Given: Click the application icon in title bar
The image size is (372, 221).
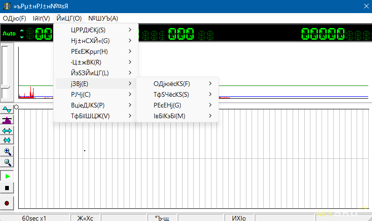Looking at the screenshot, I should (x=7, y=6).
